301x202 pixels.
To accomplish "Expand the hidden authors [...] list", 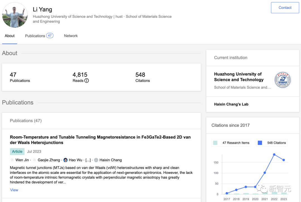I will 88,160.
